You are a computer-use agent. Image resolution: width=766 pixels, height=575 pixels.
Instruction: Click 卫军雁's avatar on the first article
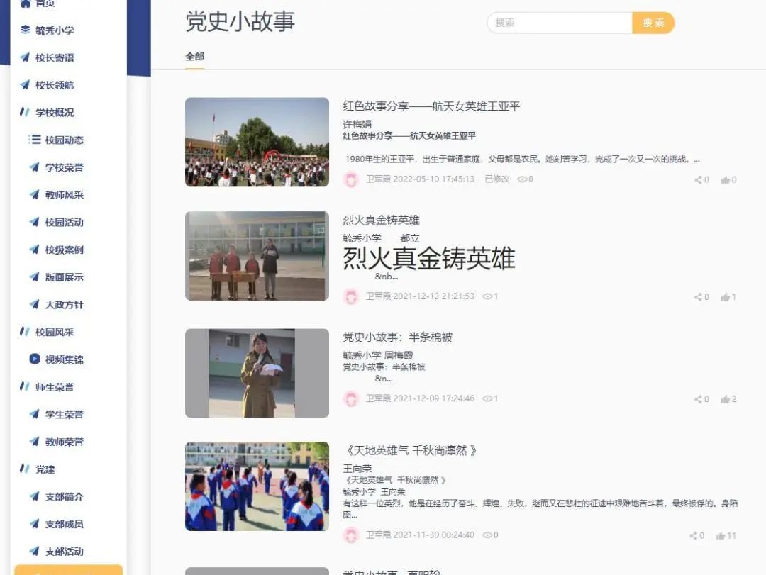tap(352, 180)
